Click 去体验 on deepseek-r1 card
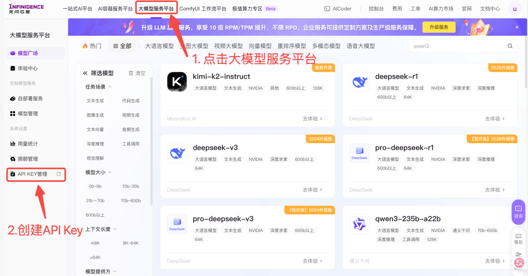Viewport: 528px width, 276px height. [x=495, y=119]
